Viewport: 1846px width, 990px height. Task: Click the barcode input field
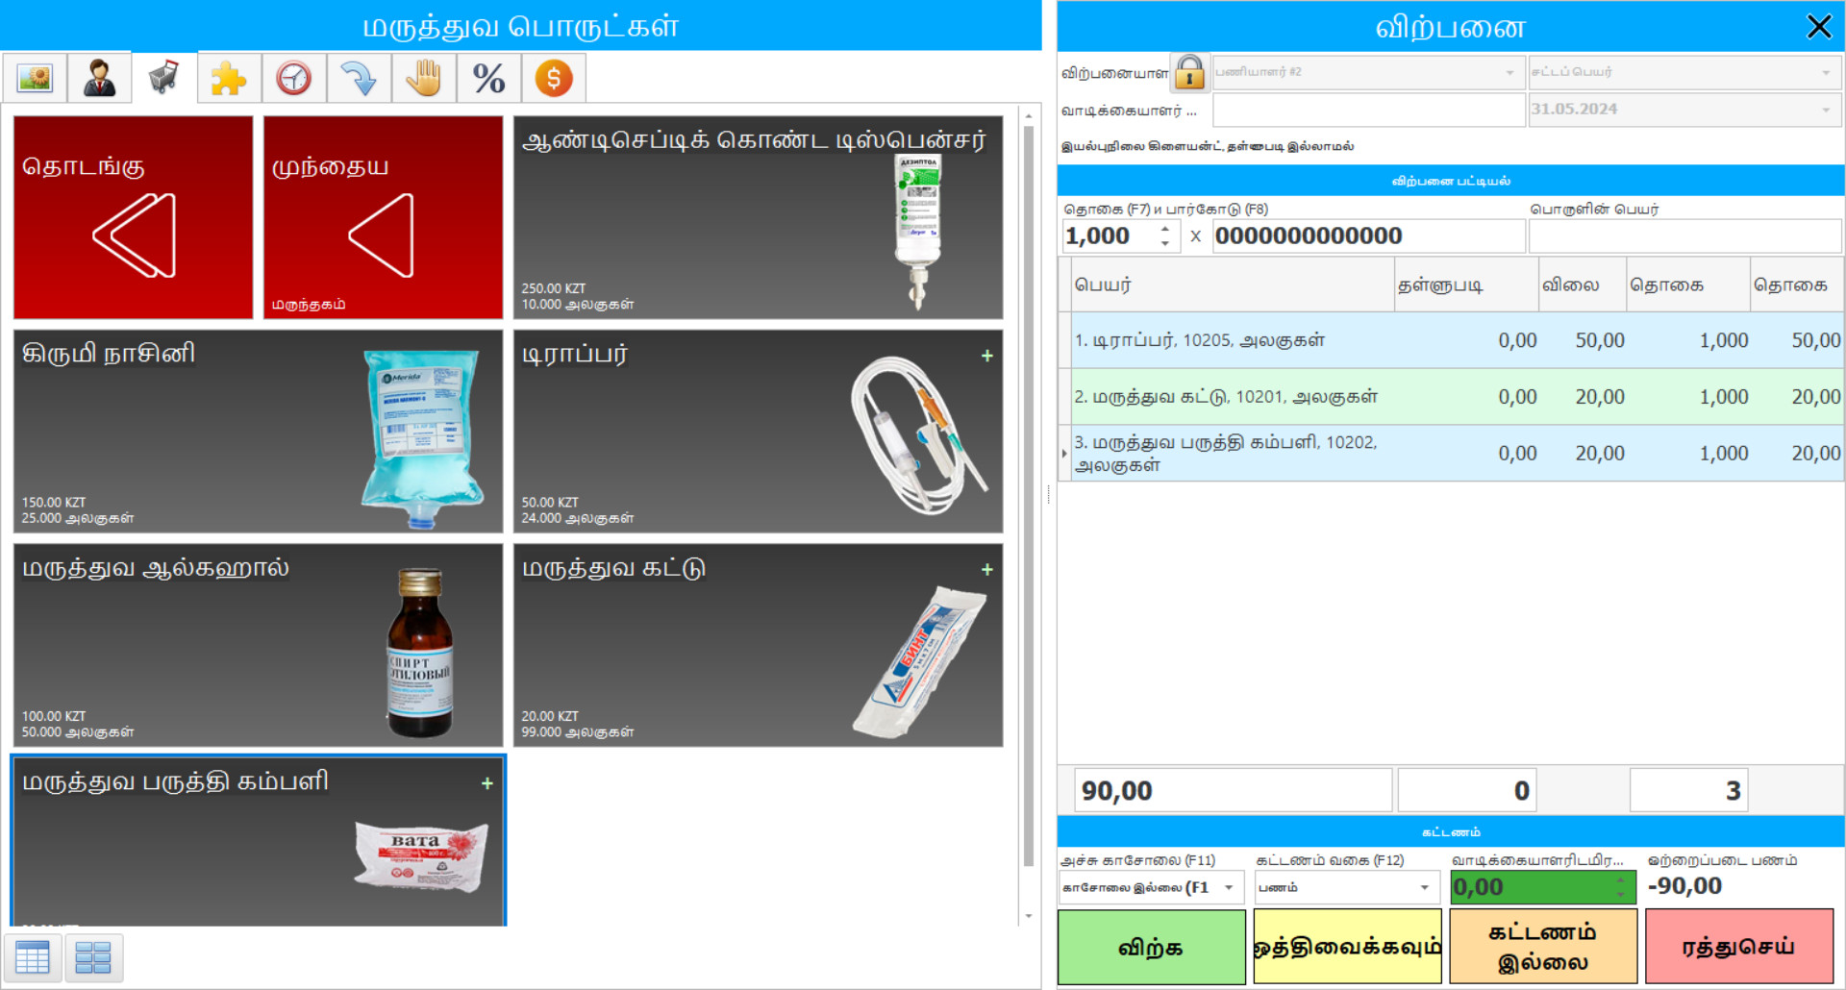1367,235
